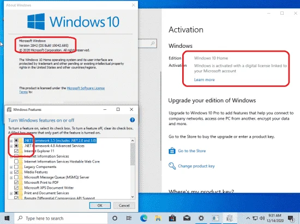
Task: Select the Internet Explorer 11 row label
Action: point(39,151)
